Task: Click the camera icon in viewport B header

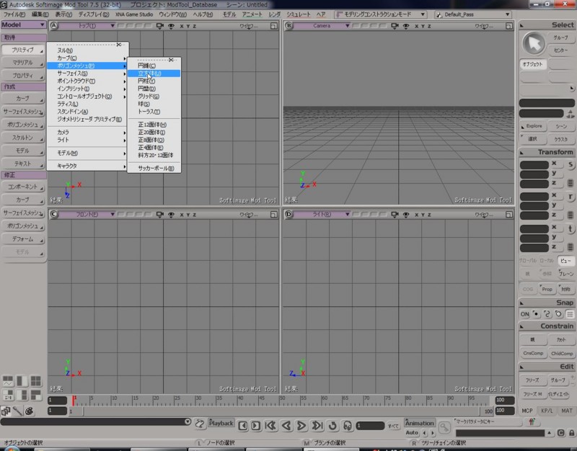Action: pyautogui.click(x=395, y=26)
